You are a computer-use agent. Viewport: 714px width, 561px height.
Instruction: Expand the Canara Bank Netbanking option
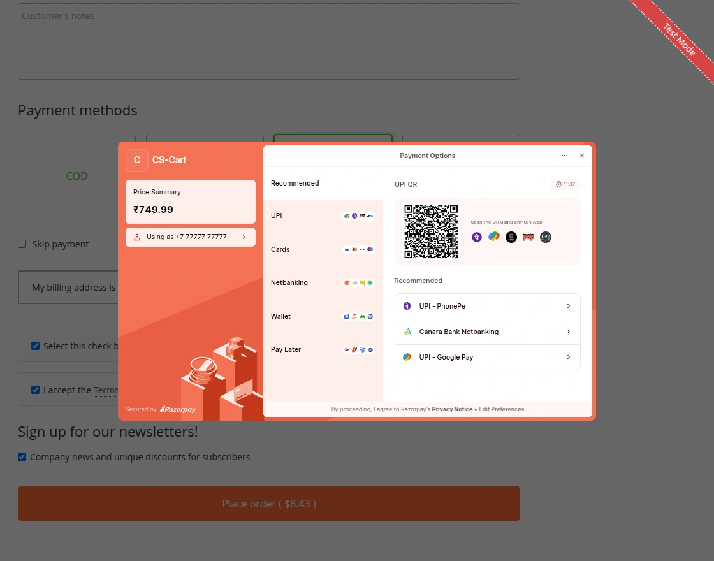[x=487, y=331]
